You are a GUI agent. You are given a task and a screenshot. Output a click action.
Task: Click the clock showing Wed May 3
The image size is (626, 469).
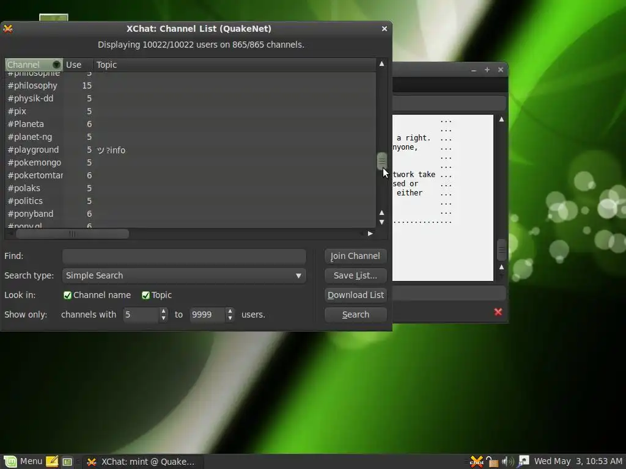pos(578,462)
